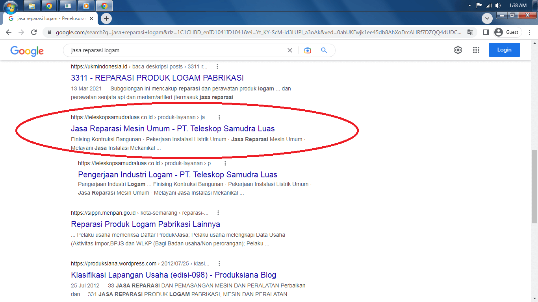Image resolution: width=538 pixels, height=302 pixels.
Task: Click the page vertical scrollbar thumb
Action: click(x=534, y=186)
